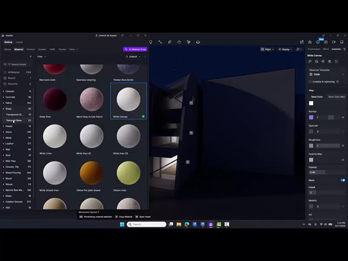Click the Windows Start button
This screenshot has height=261, width=348.
tap(122, 225)
